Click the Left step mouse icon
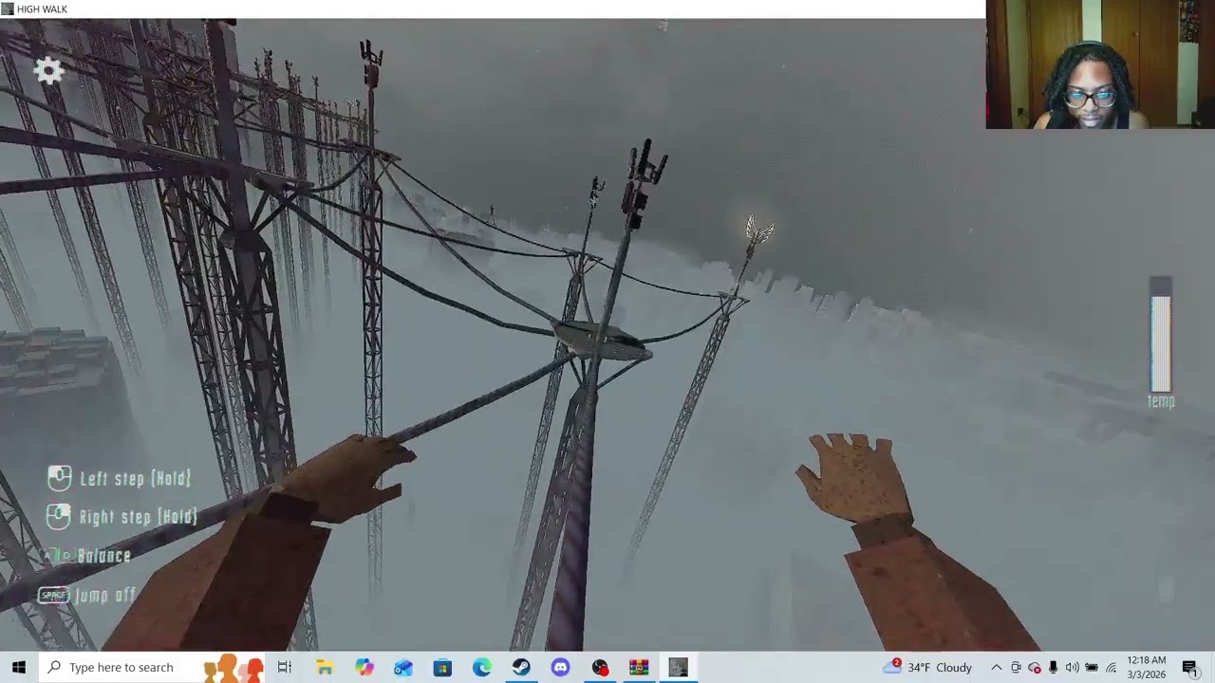1215x683 pixels. [59, 478]
